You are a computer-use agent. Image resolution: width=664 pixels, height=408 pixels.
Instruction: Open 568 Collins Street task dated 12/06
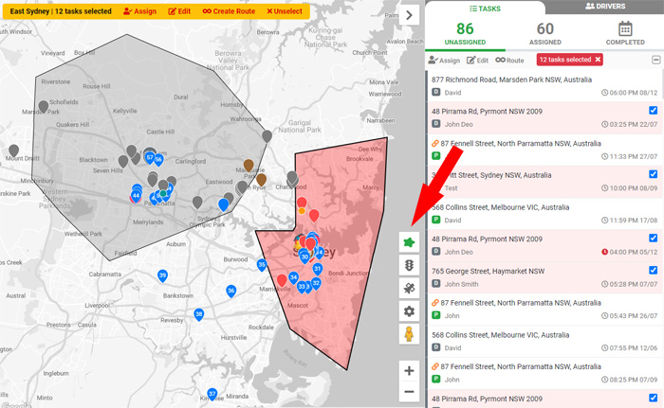(x=544, y=341)
